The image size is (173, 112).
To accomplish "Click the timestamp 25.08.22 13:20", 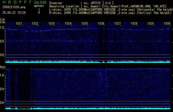I will click(x=14, y=13).
